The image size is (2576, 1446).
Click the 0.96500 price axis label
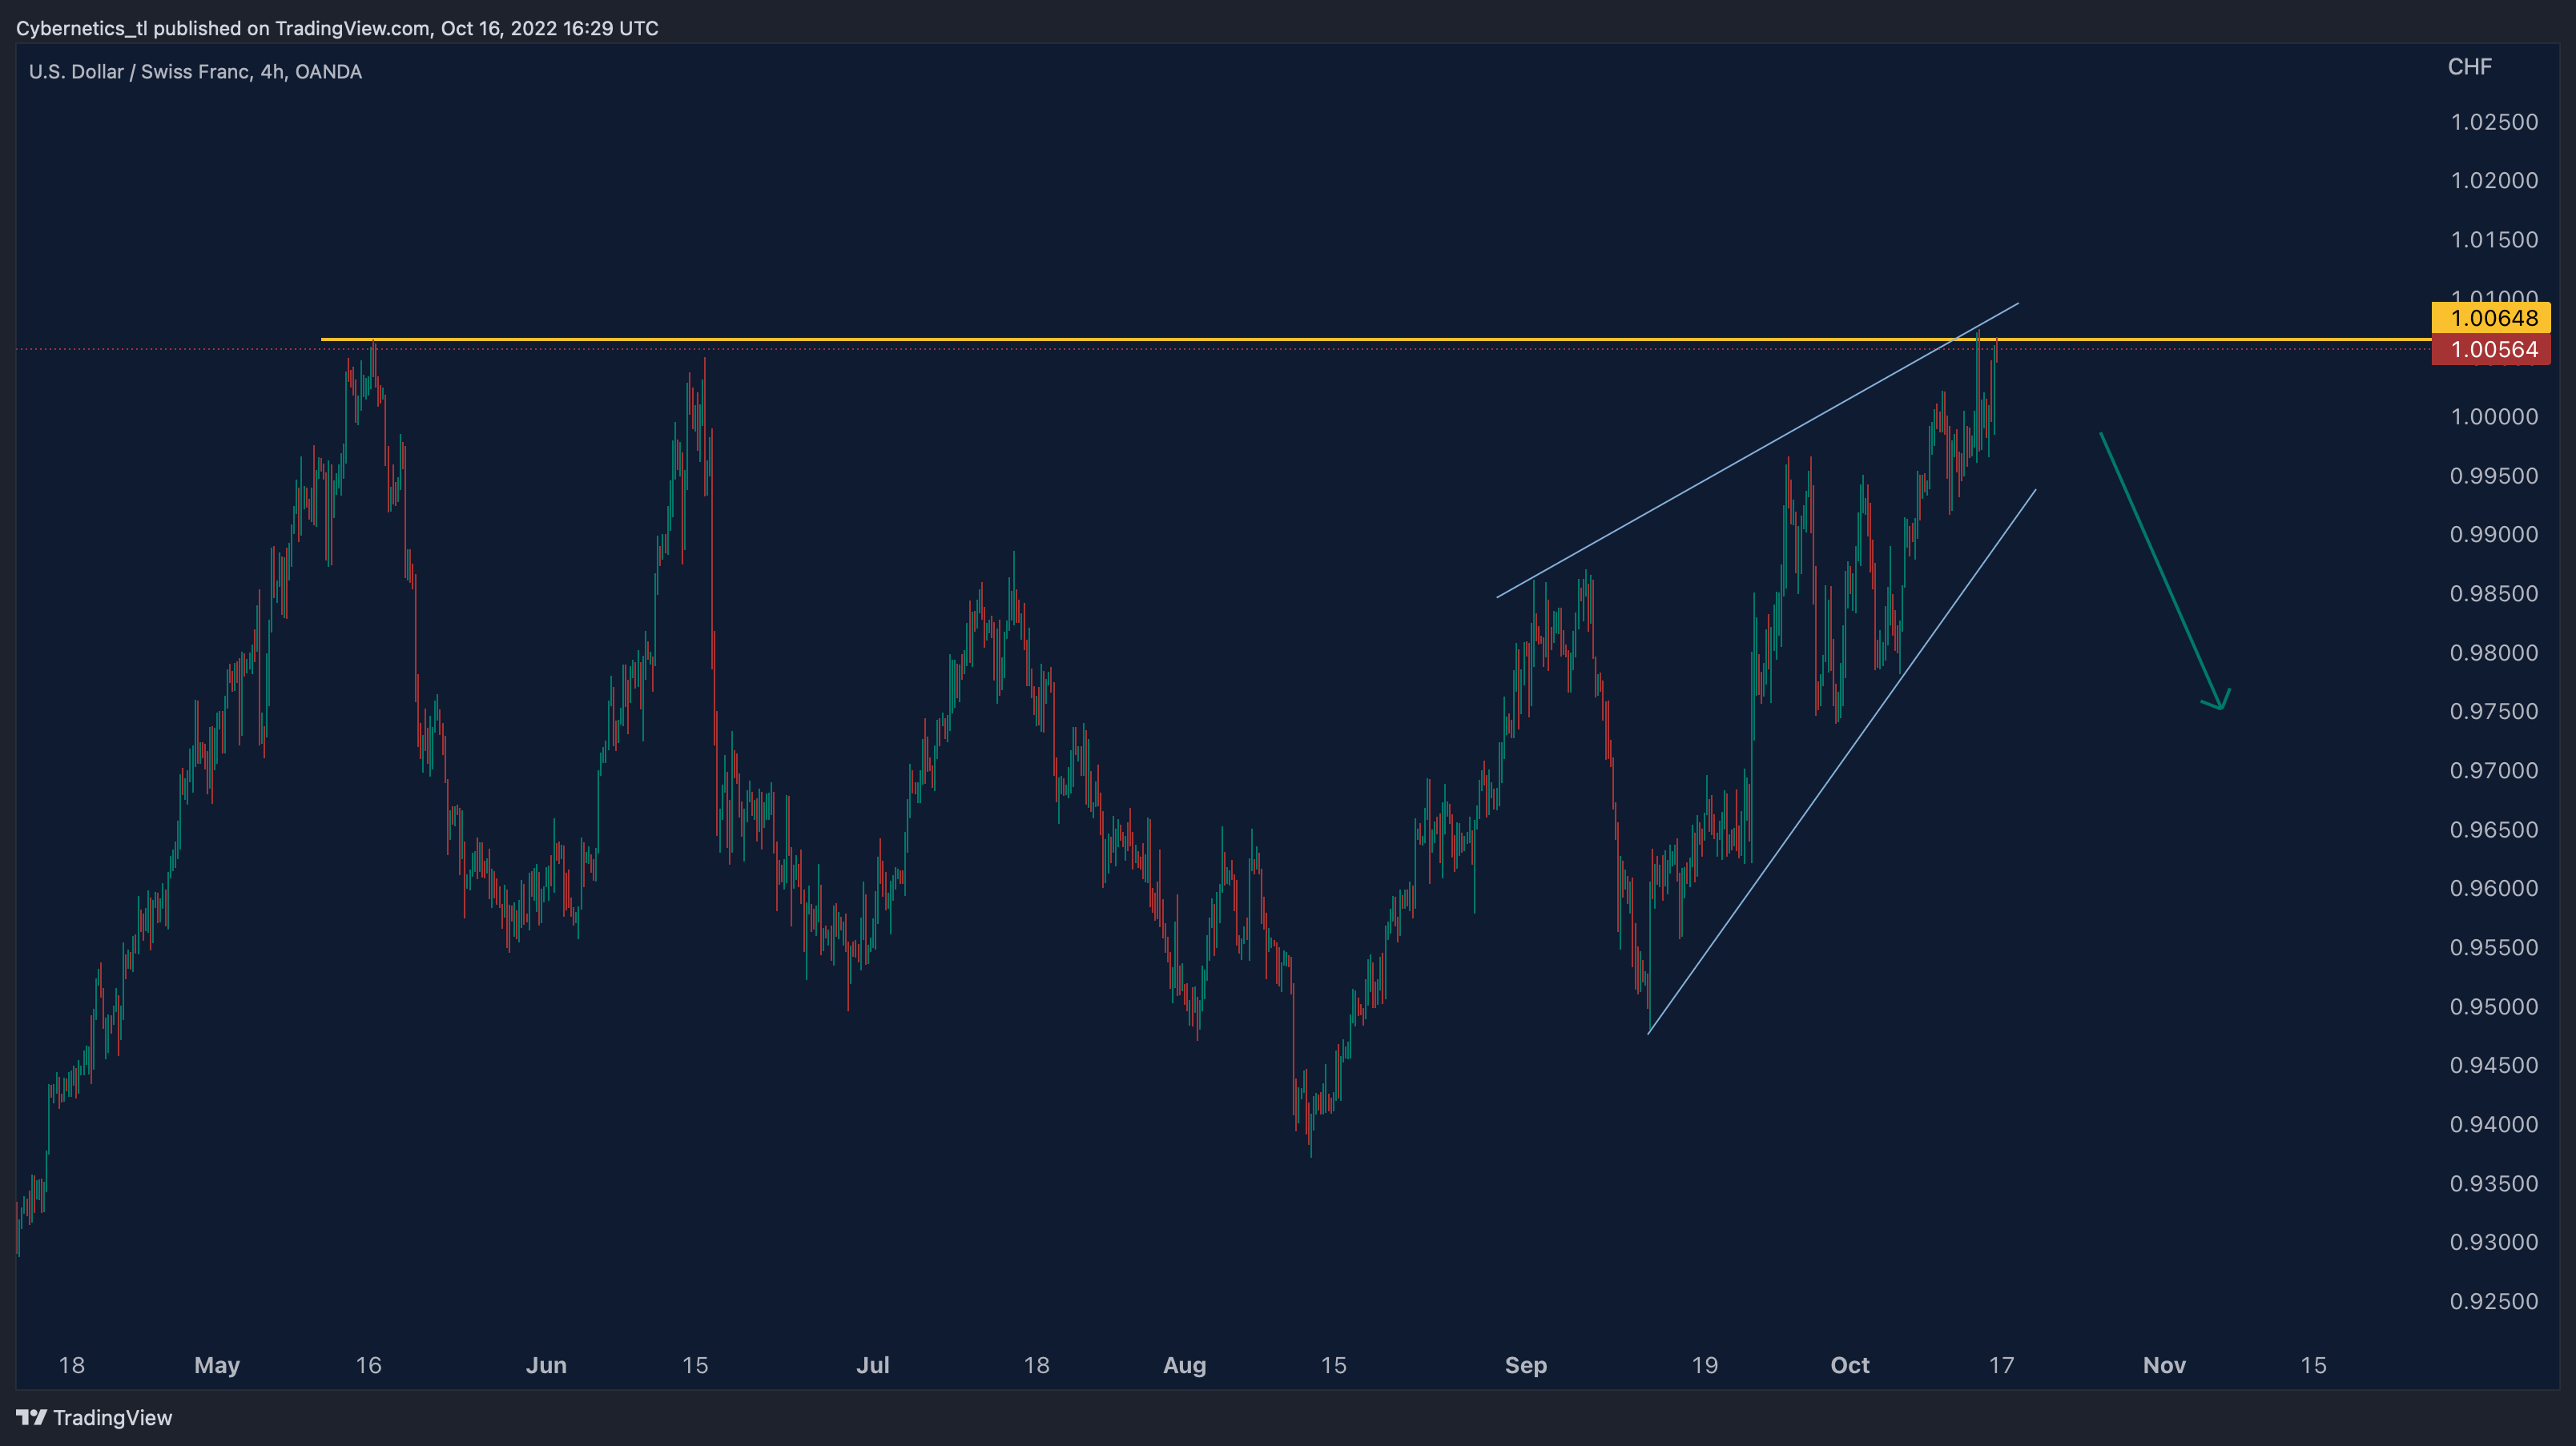(x=2494, y=829)
